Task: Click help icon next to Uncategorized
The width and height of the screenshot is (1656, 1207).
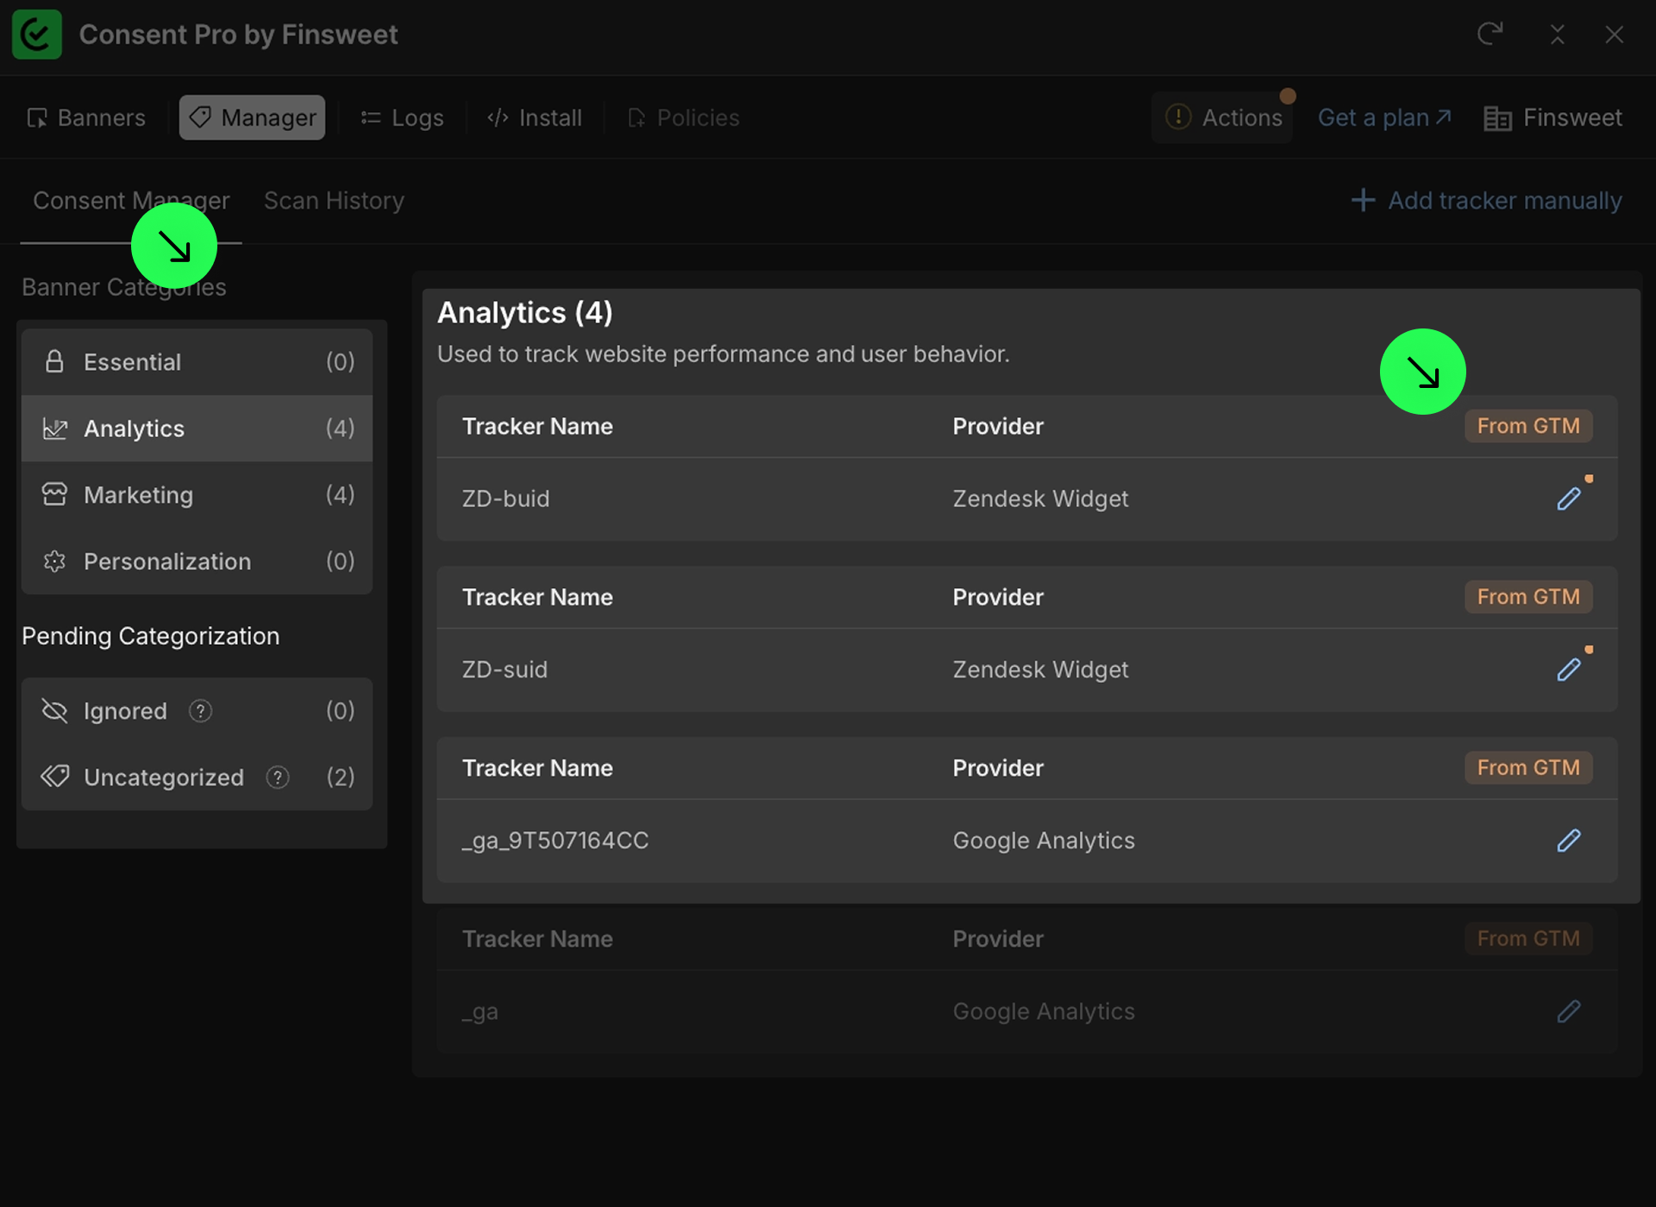Action: [x=277, y=777]
